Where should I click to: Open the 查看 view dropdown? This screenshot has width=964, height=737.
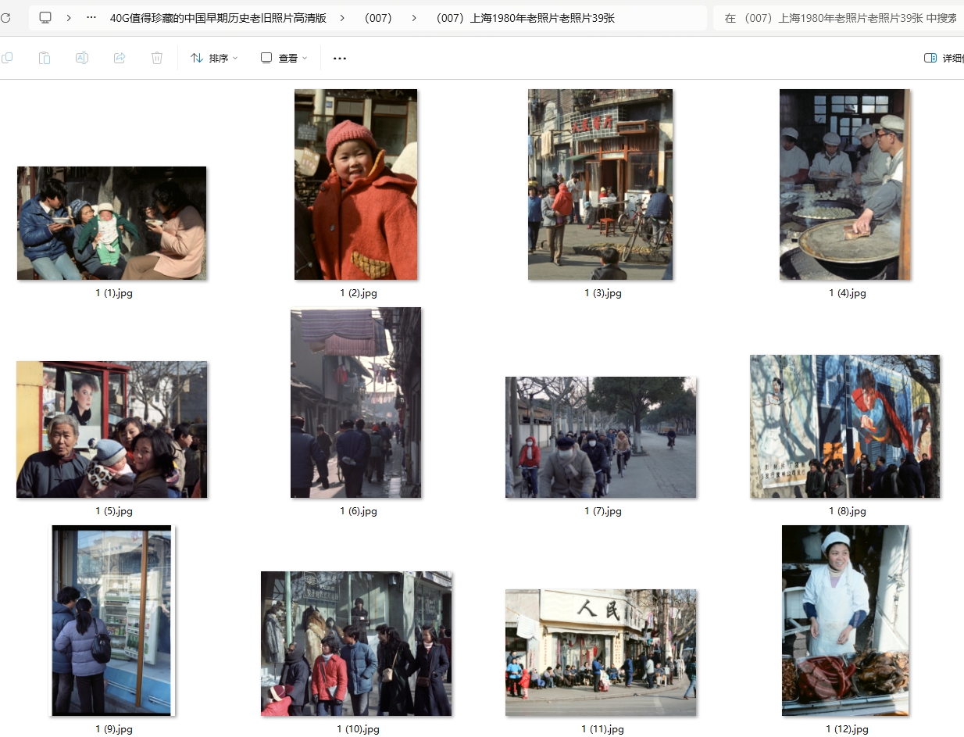point(284,58)
